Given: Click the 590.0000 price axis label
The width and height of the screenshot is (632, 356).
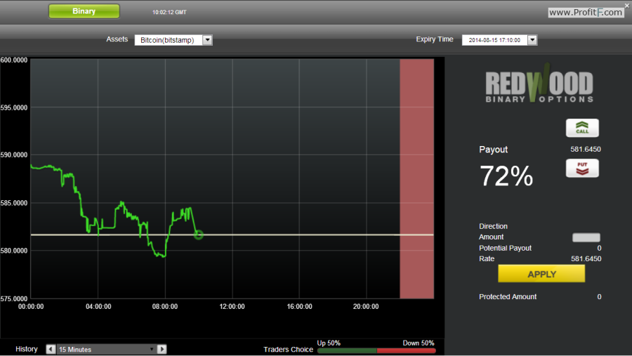Looking at the screenshot, I should (14, 154).
